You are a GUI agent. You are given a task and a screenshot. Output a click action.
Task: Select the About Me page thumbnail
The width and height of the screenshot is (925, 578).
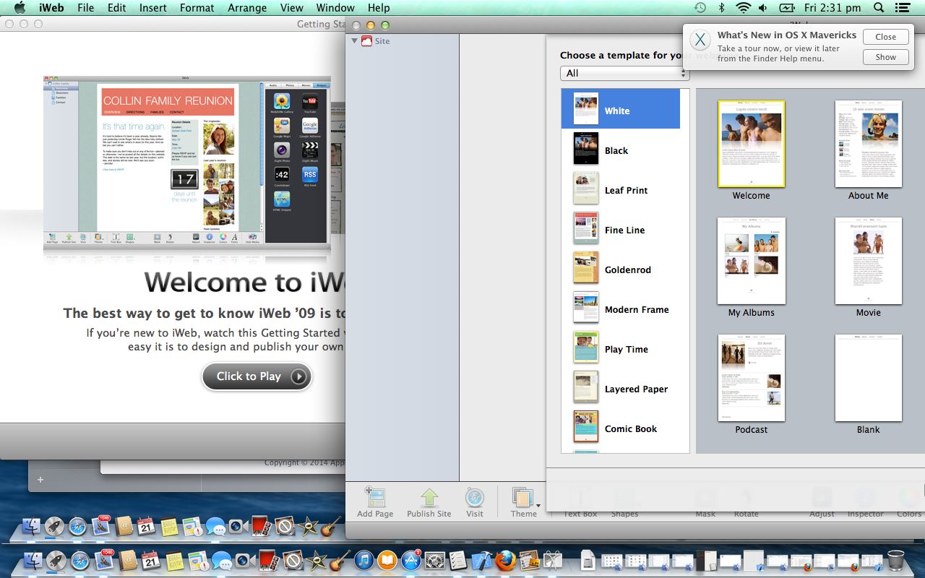tap(868, 143)
